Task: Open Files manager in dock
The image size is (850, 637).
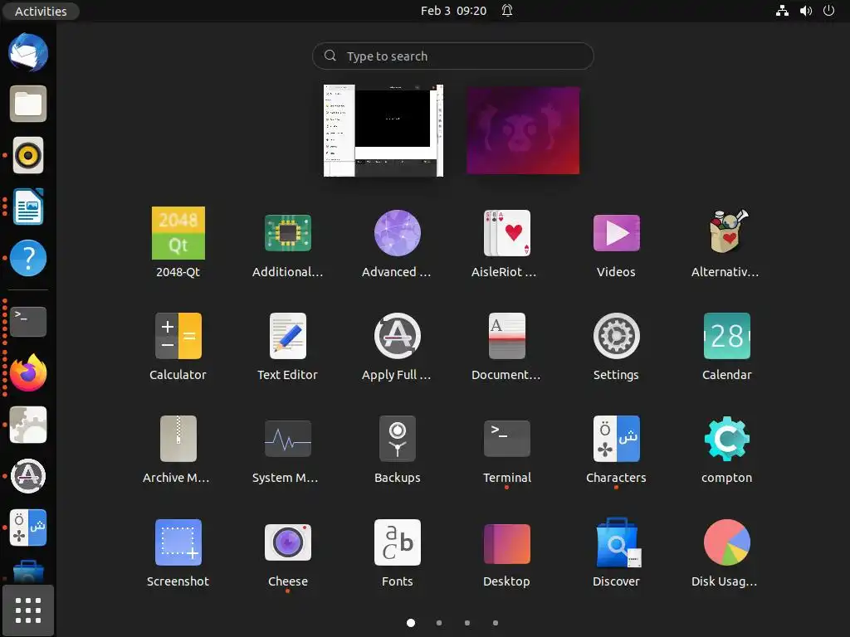Action: pos(28,104)
